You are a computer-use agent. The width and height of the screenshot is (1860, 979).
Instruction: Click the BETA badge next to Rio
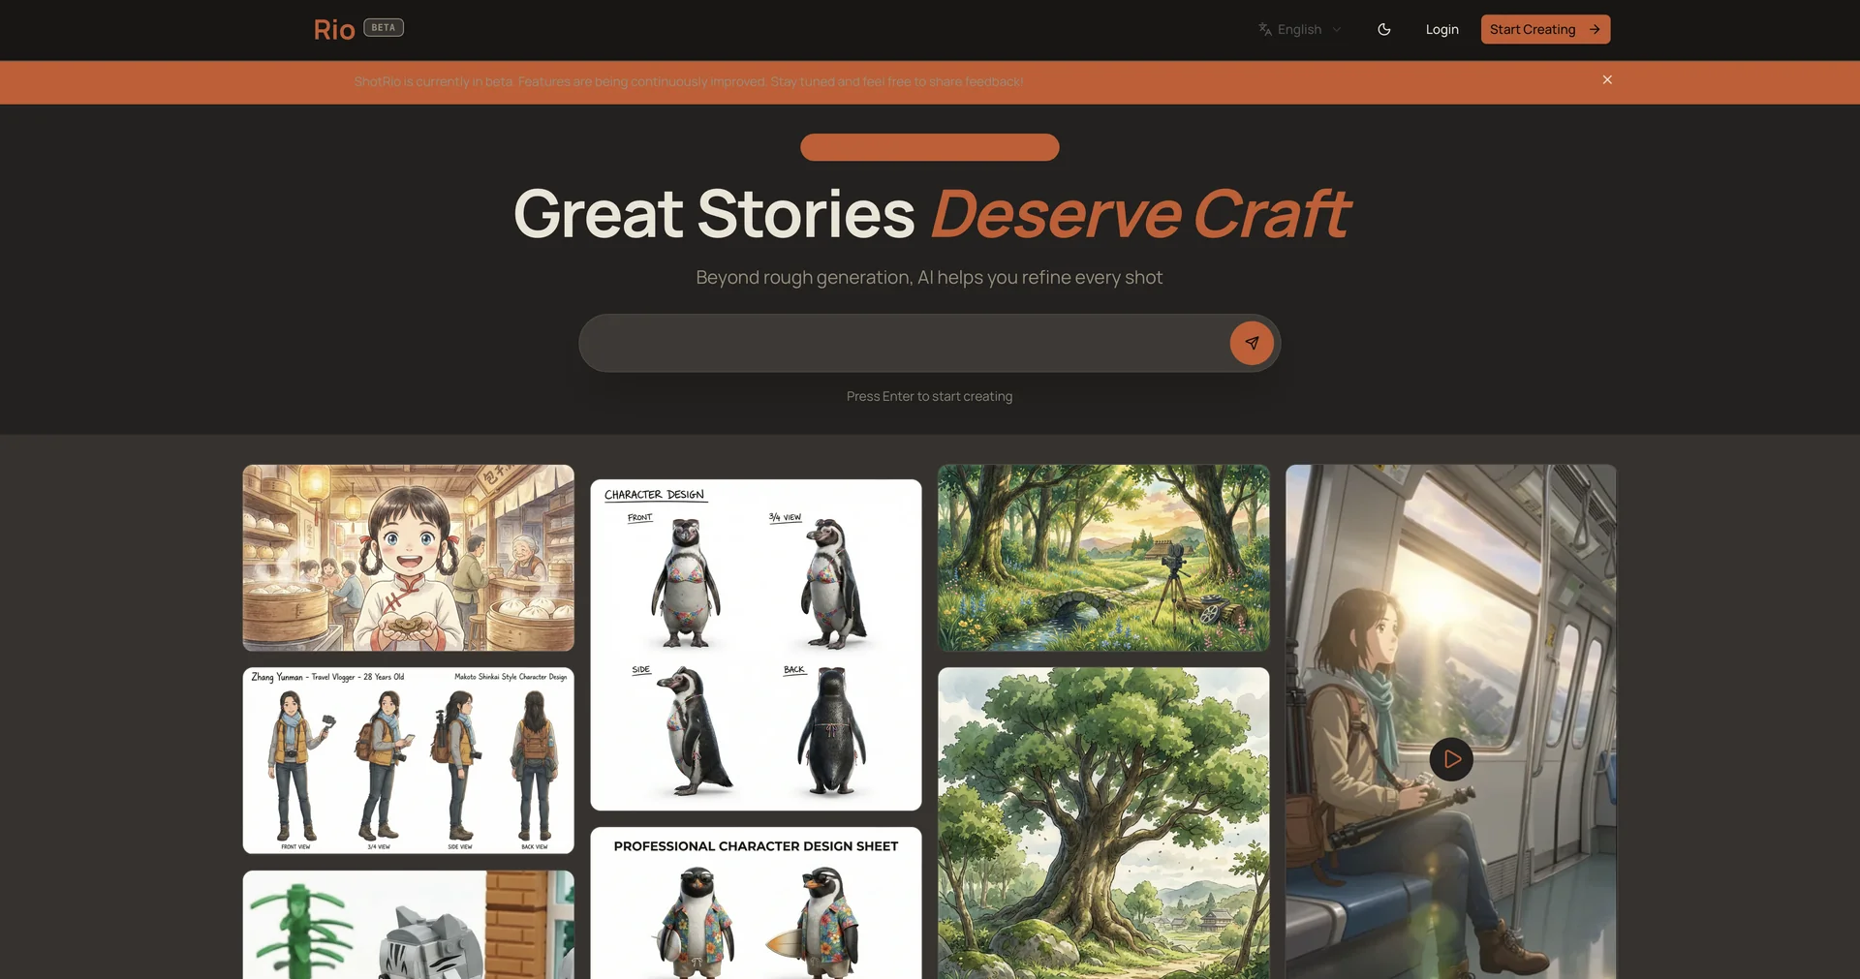pos(384,28)
